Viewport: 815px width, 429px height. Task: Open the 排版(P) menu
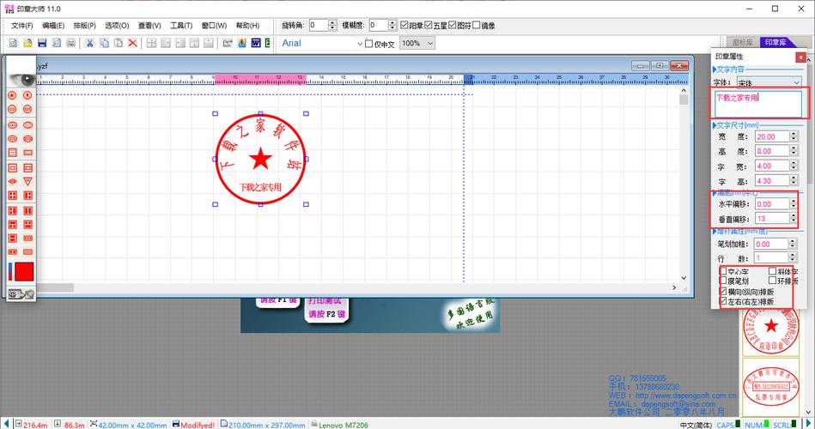click(x=84, y=26)
